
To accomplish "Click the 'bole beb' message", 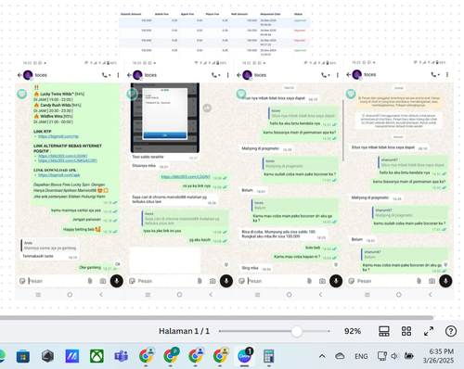I will point(321,248).
